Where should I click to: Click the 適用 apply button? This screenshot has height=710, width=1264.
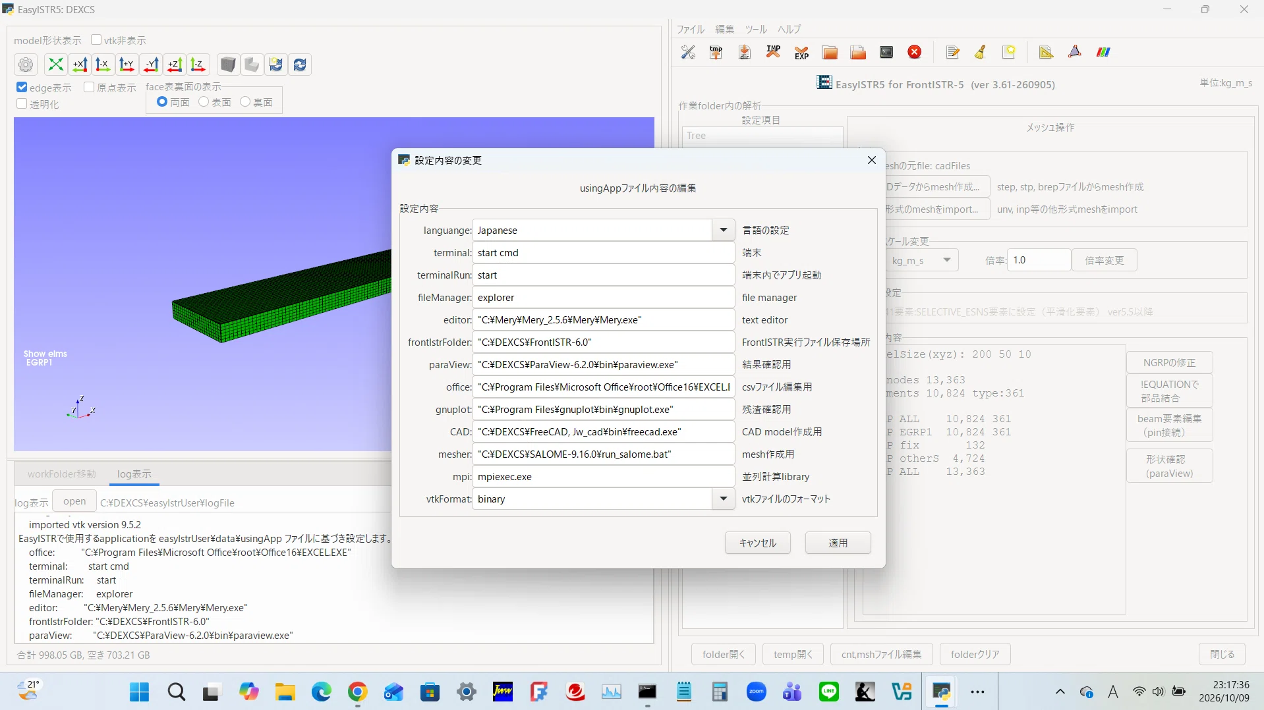(x=838, y=543)
